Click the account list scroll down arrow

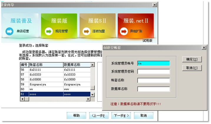[92, 95]
